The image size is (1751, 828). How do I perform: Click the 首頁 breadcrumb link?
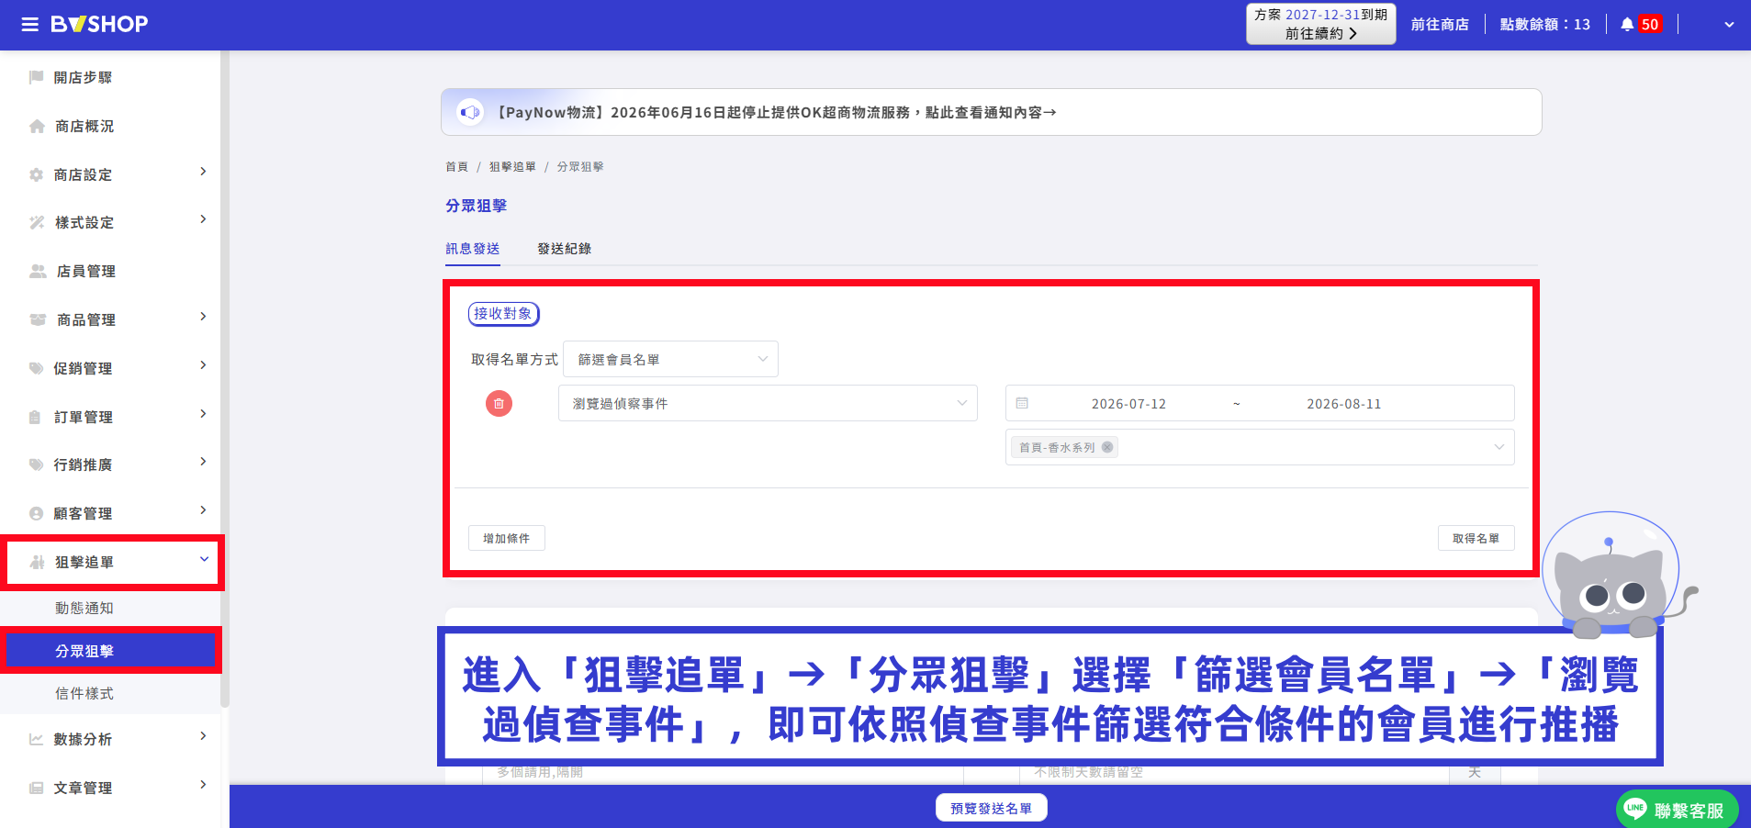click(x=456, y=167)
